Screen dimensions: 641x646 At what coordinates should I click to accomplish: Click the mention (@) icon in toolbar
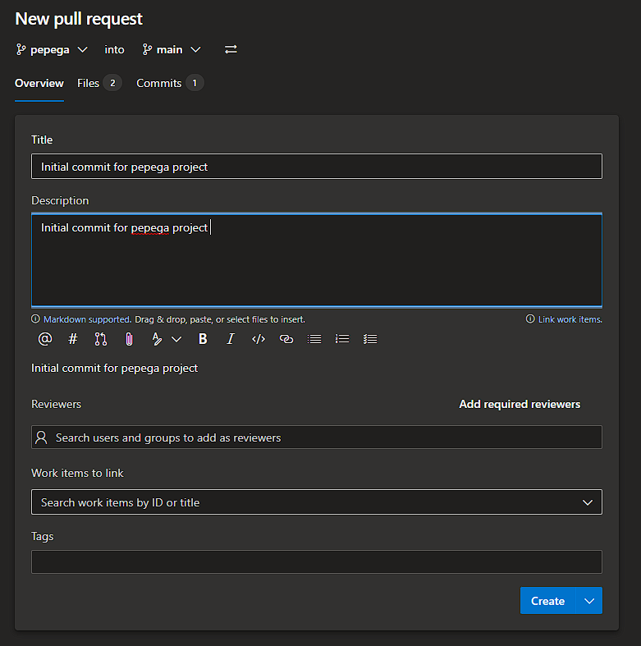coord(45,339)
